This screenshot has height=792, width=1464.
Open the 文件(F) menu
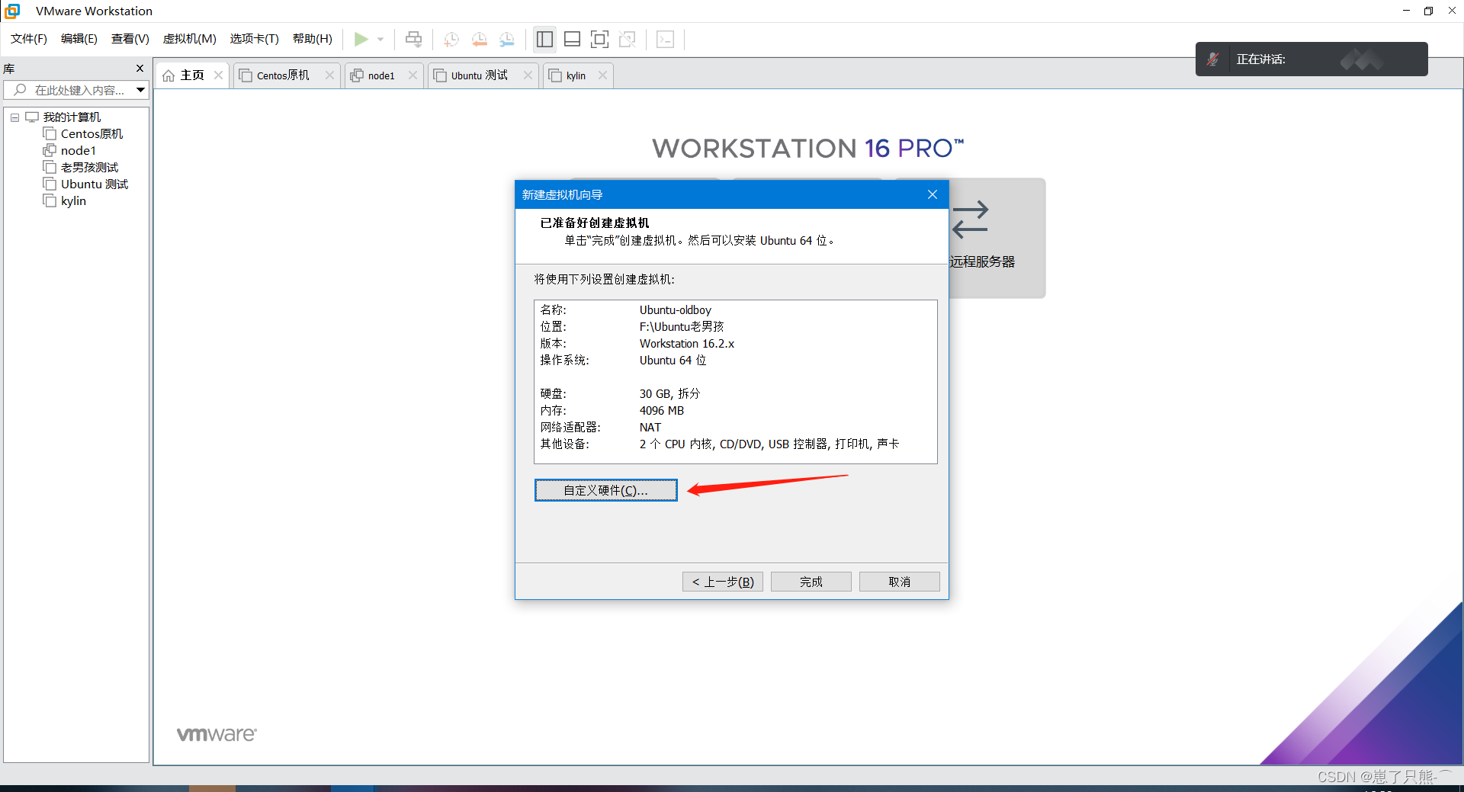[29, 39]
